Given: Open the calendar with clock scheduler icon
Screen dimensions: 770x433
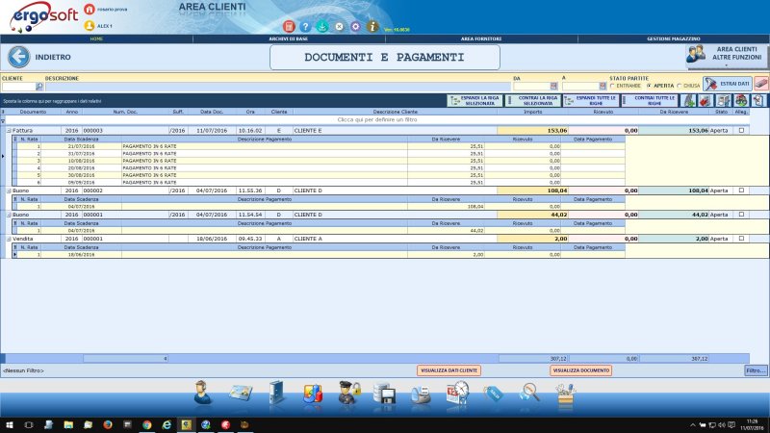Looking at the screenshot, I should point(457,393).
